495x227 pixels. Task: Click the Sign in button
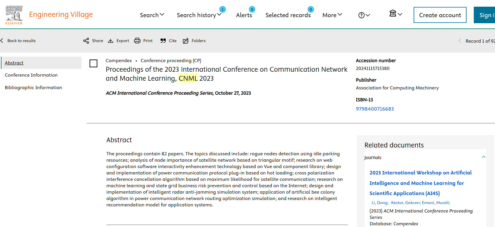(x=485, y=15)
